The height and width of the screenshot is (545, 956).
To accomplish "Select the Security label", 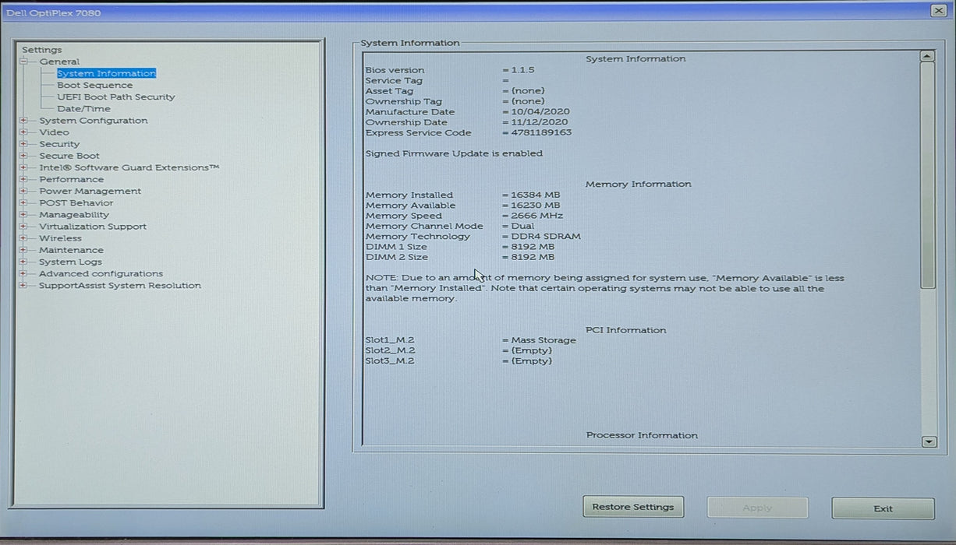I will [59, 144].
